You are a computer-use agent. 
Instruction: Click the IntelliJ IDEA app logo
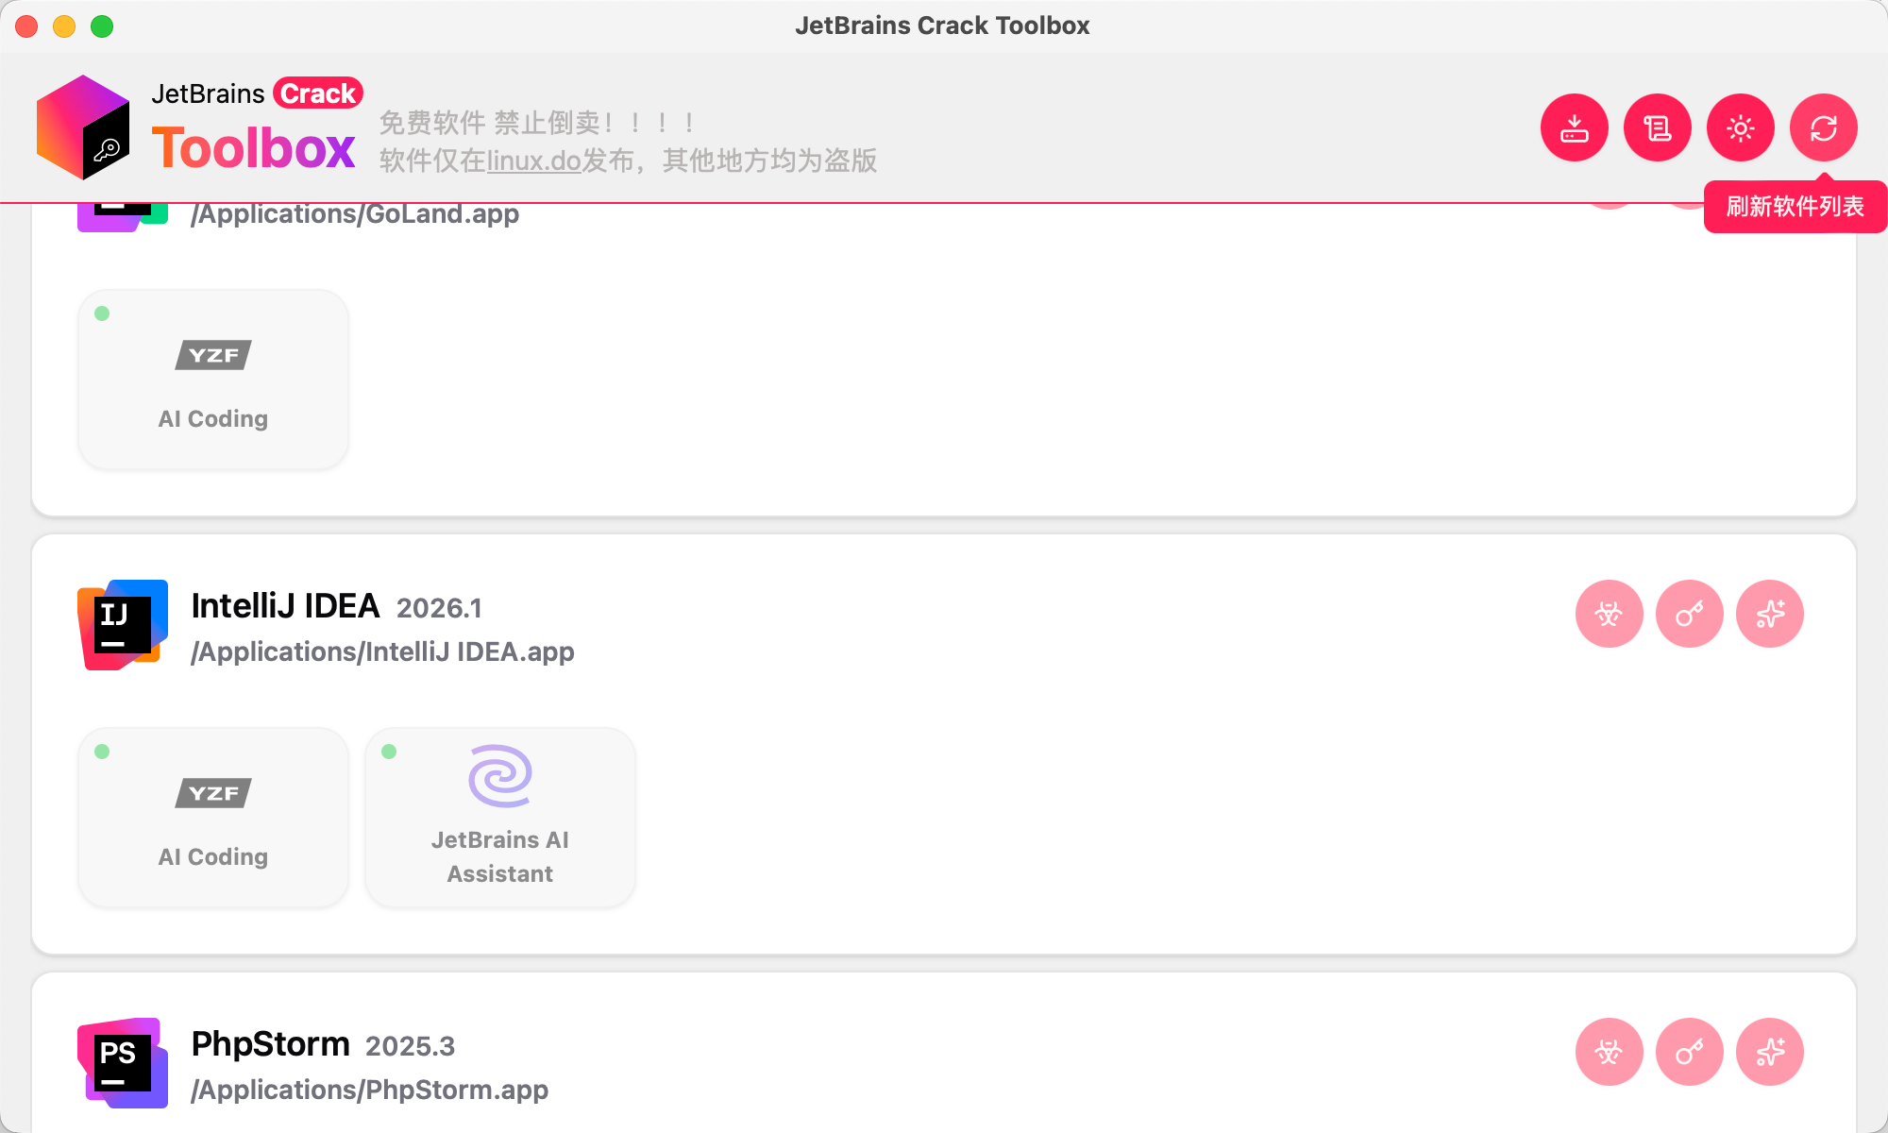(x=123, y=625)
